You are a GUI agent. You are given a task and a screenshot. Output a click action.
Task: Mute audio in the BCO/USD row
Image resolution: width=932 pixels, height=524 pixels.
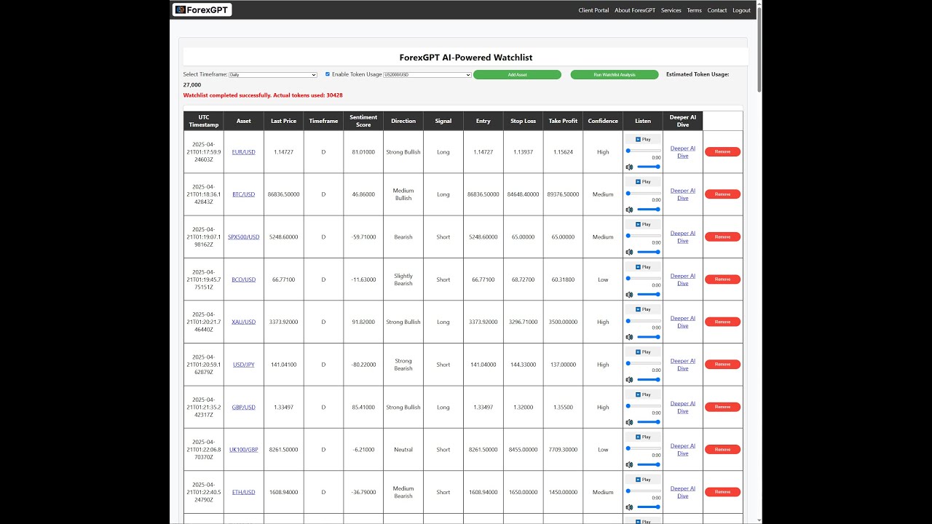(629, 295)
